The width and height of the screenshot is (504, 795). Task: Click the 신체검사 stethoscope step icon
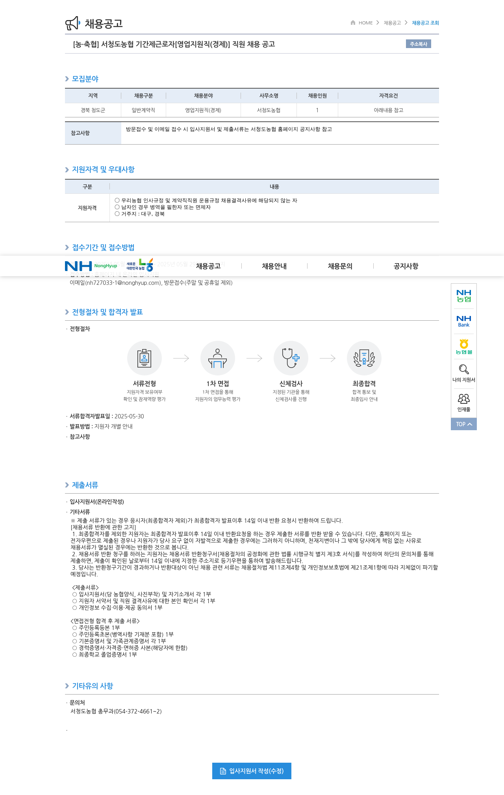point(291,358)
